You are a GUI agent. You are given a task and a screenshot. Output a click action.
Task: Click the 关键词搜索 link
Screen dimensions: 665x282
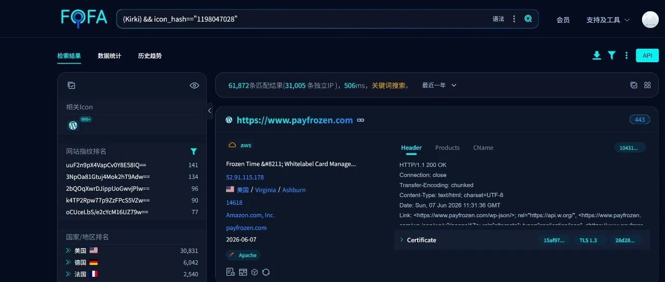[389, 86]
